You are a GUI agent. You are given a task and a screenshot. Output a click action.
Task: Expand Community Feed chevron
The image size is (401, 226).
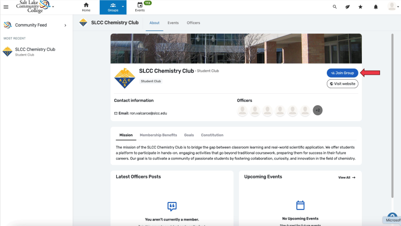[x=65, y=25]
